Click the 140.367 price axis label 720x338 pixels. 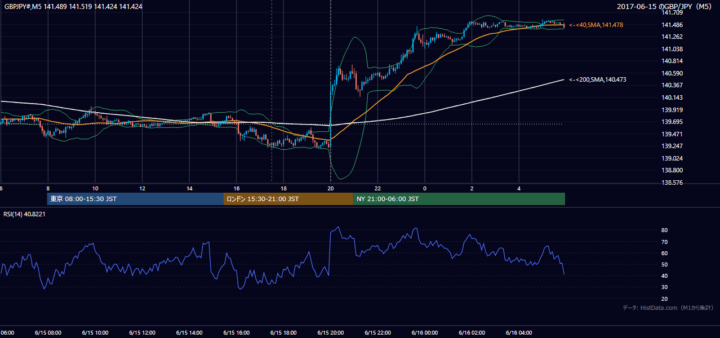672,85
